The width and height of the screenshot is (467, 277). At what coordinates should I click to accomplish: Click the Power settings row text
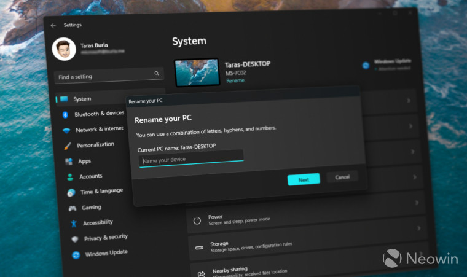[x=239, y=220]
